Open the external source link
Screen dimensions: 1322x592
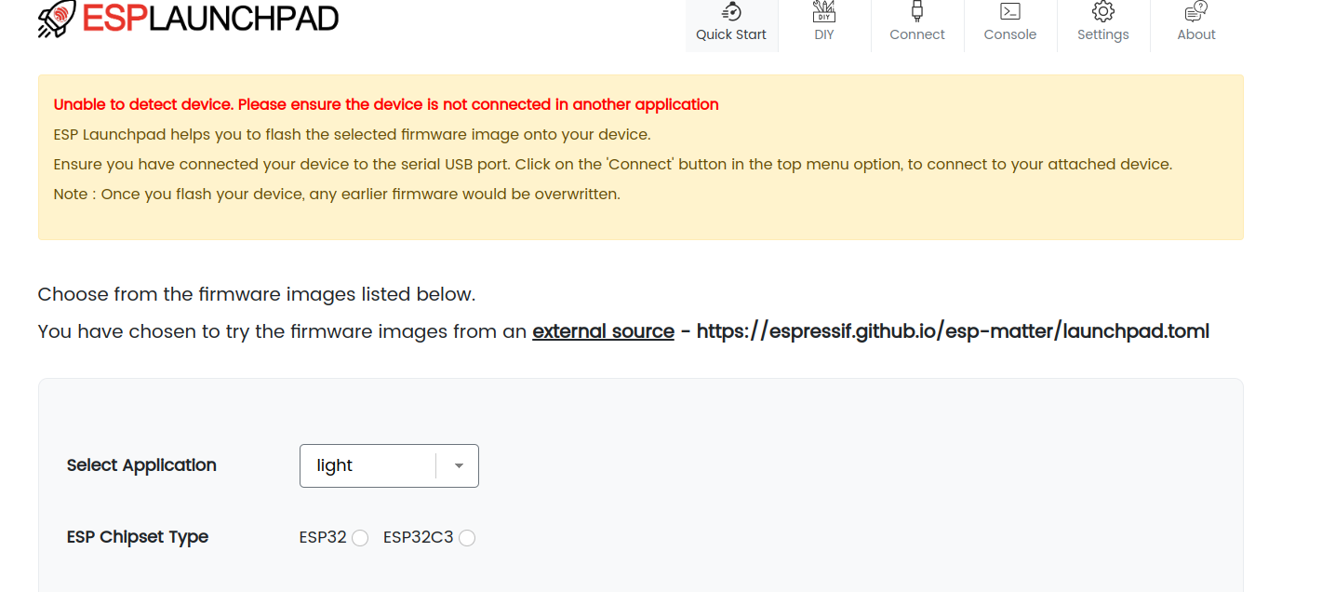coord(603,330)
